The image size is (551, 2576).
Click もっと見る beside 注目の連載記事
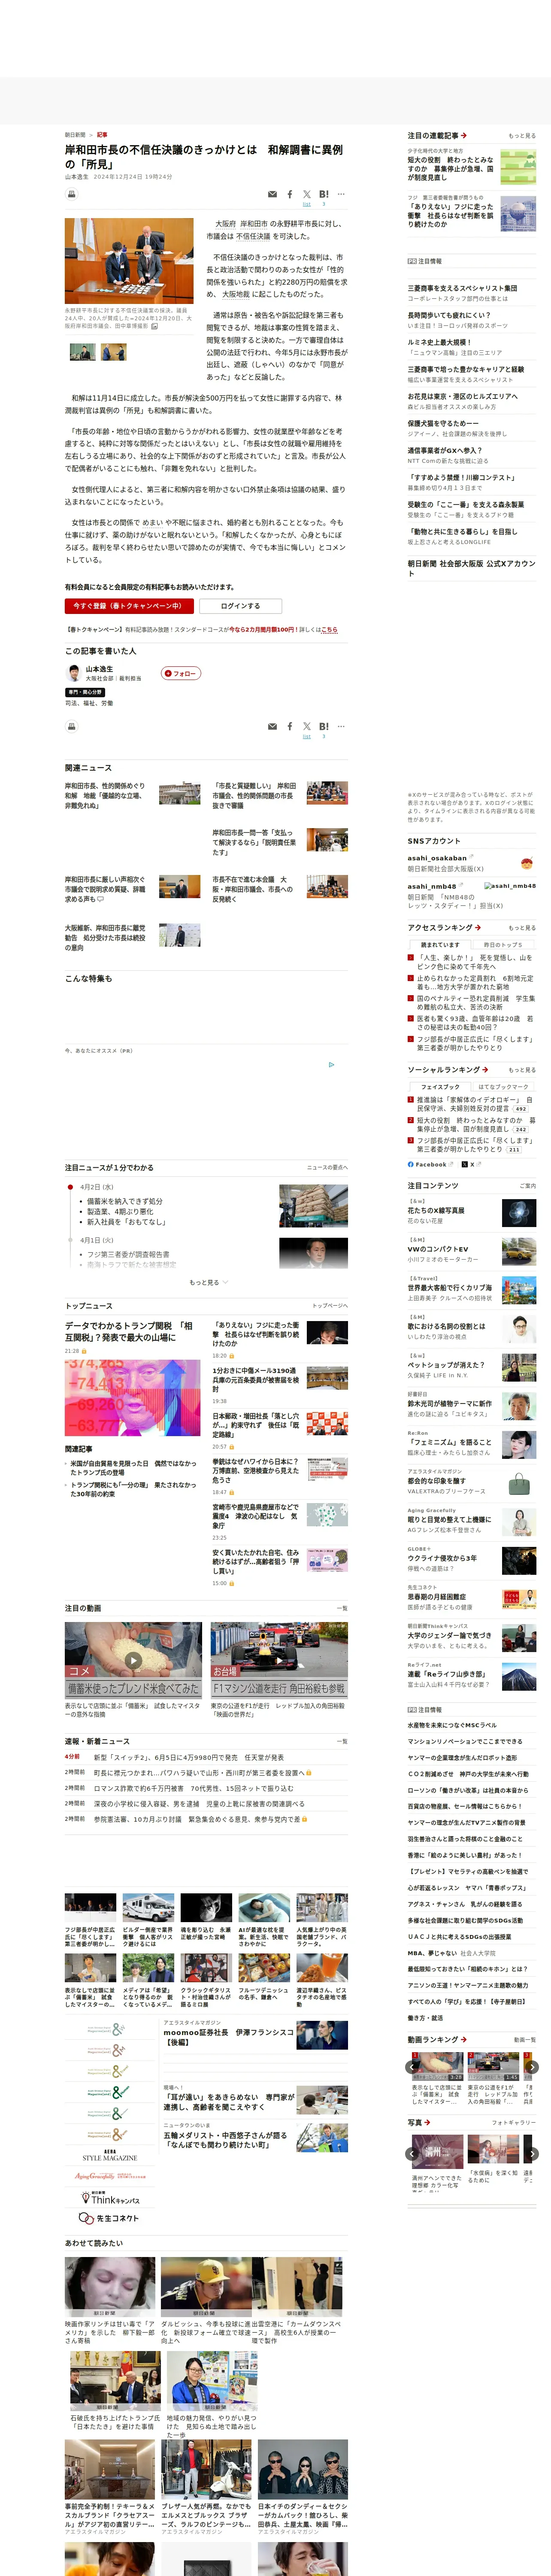click(521, 136)
